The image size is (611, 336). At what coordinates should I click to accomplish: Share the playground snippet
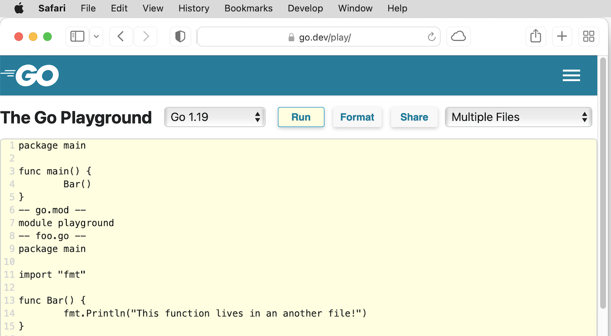click(414, 117)
